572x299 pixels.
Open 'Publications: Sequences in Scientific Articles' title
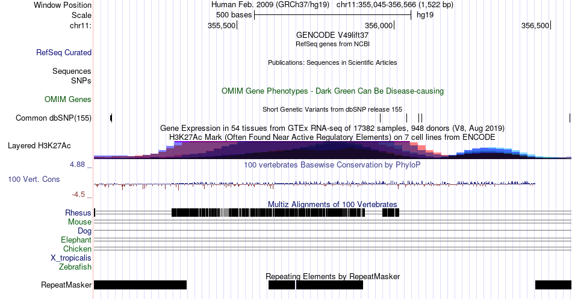[332, 62]
